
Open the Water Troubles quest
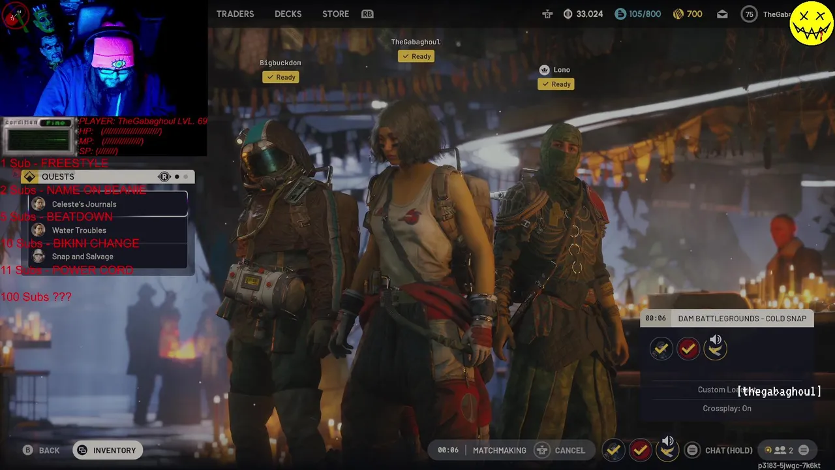click(x=109, y=230)
